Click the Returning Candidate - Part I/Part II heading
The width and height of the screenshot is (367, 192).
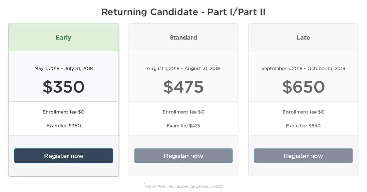(x=183, y=12)
